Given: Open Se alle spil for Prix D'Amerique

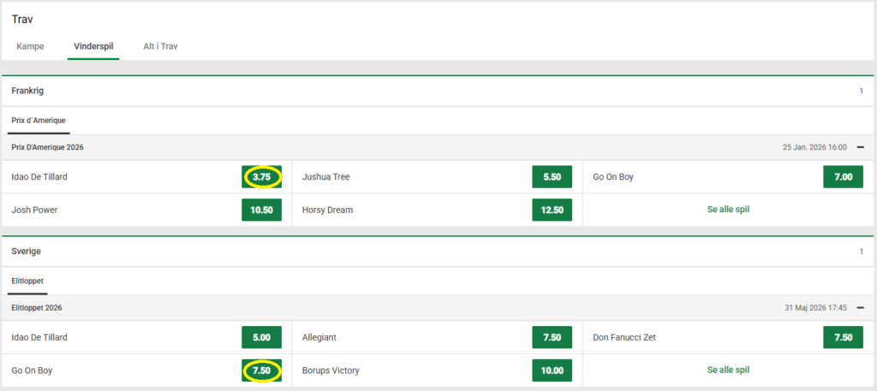Looking at the screenshot, I should pos(728,210).
